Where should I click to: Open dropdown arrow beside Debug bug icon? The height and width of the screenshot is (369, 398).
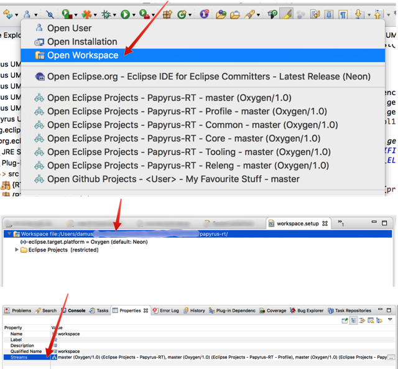[x=114, y=15]
